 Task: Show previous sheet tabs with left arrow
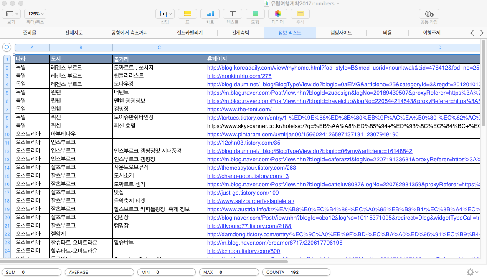click(x=472, y=33)
